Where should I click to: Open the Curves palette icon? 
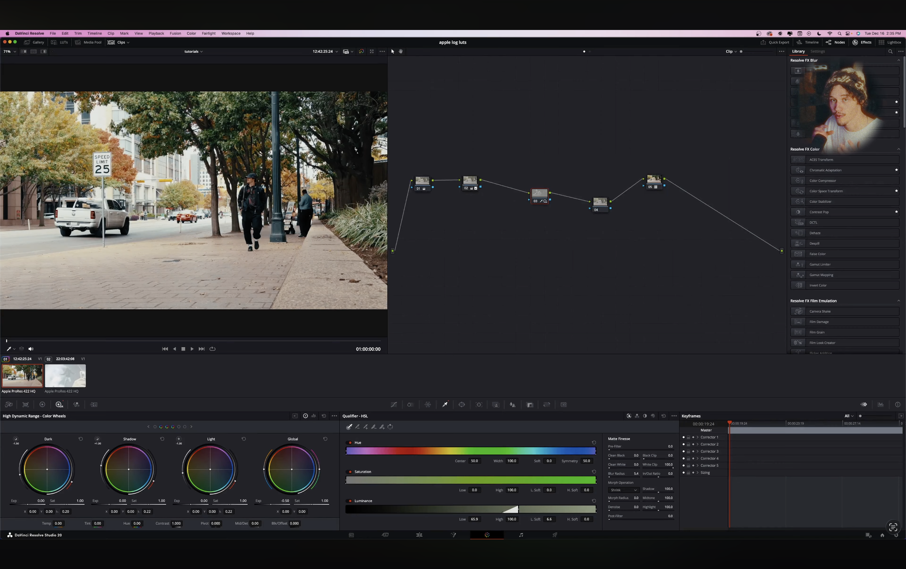pyautogui.click(x=394, y=405)
